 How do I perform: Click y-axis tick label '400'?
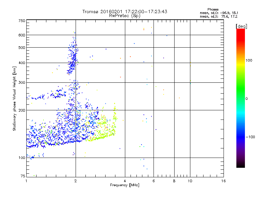(x=22, y=63)
